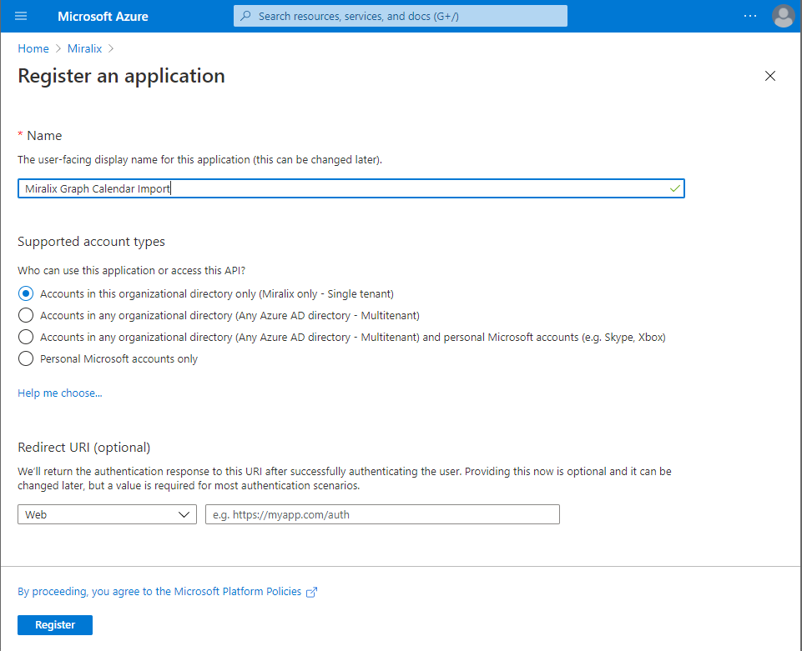
Task: Select Any Azure AD directory Multitenant option
Action: click(x=26, y=315)
